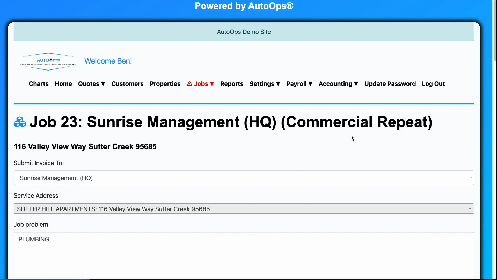Open the Accounting dropdown
The height and width of the screenshot is (280, 497).
(x=338, y=83)
